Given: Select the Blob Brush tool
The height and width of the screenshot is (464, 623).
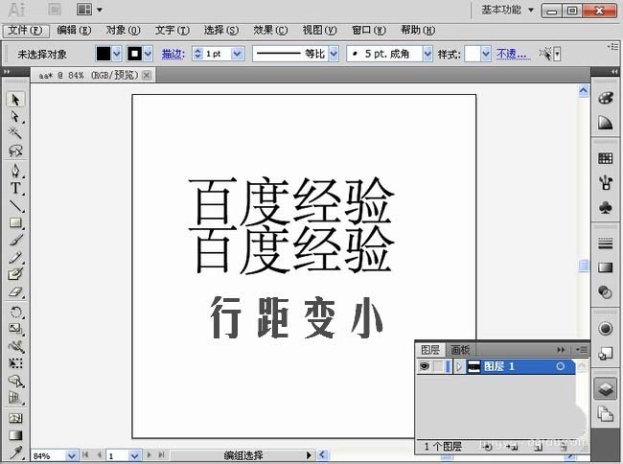Looking at the screenshot, I should [x=15, y=274].
